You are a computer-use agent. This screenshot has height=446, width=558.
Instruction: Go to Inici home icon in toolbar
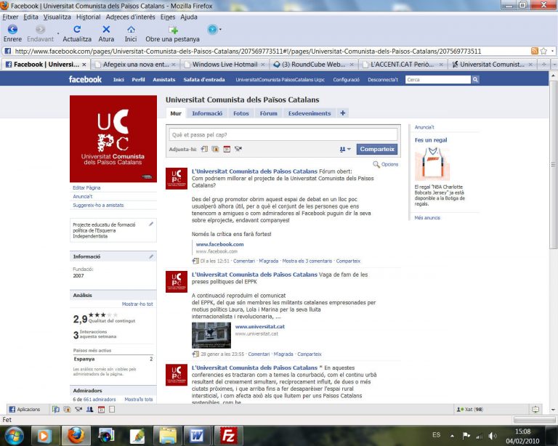(131, 29)
